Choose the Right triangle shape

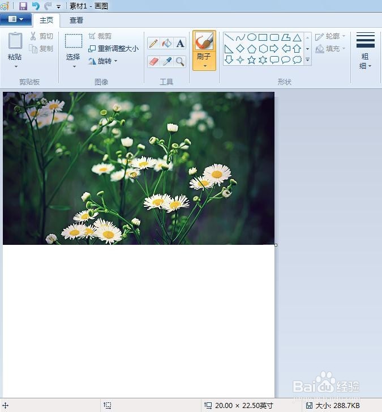click(x=229, y=49)
